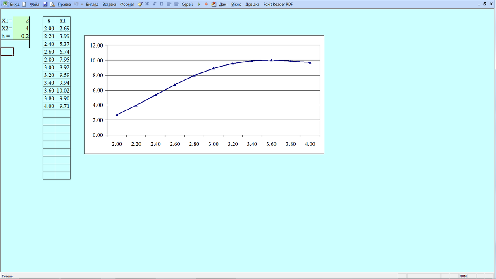
Task: Click the Готово status bar text
Action: pyautogui.click(x=7, y=276)
